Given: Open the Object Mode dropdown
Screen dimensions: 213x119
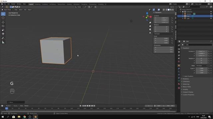Looking at the screenshot, I should [7, 10].
